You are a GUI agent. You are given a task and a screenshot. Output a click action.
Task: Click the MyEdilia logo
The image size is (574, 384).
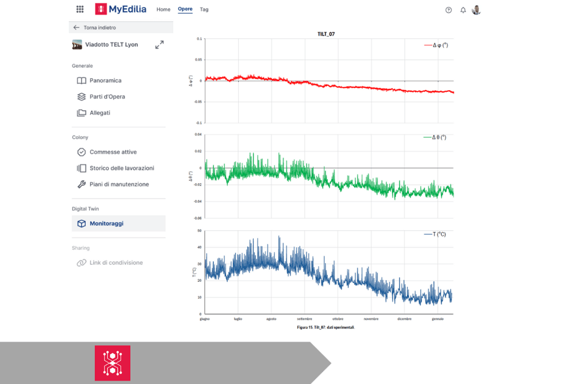tap(121, 9)
